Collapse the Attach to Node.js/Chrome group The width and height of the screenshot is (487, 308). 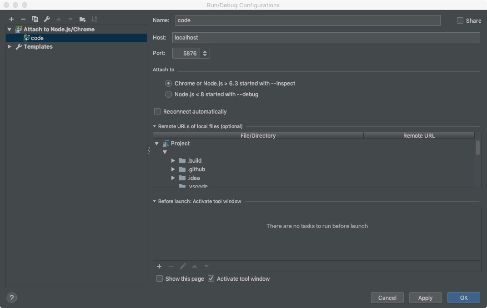(x=9, y=29)
